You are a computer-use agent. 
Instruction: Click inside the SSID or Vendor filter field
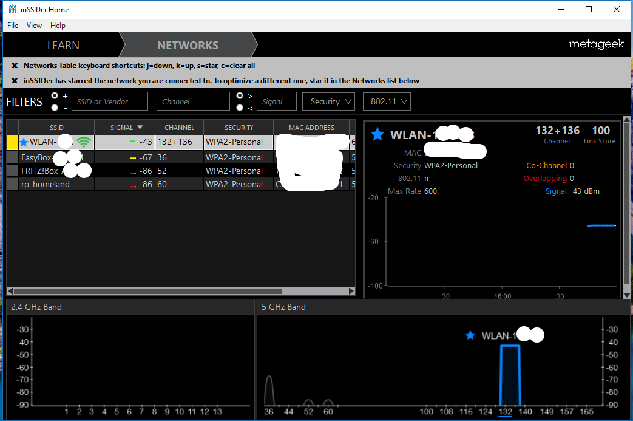click(109, 101)
